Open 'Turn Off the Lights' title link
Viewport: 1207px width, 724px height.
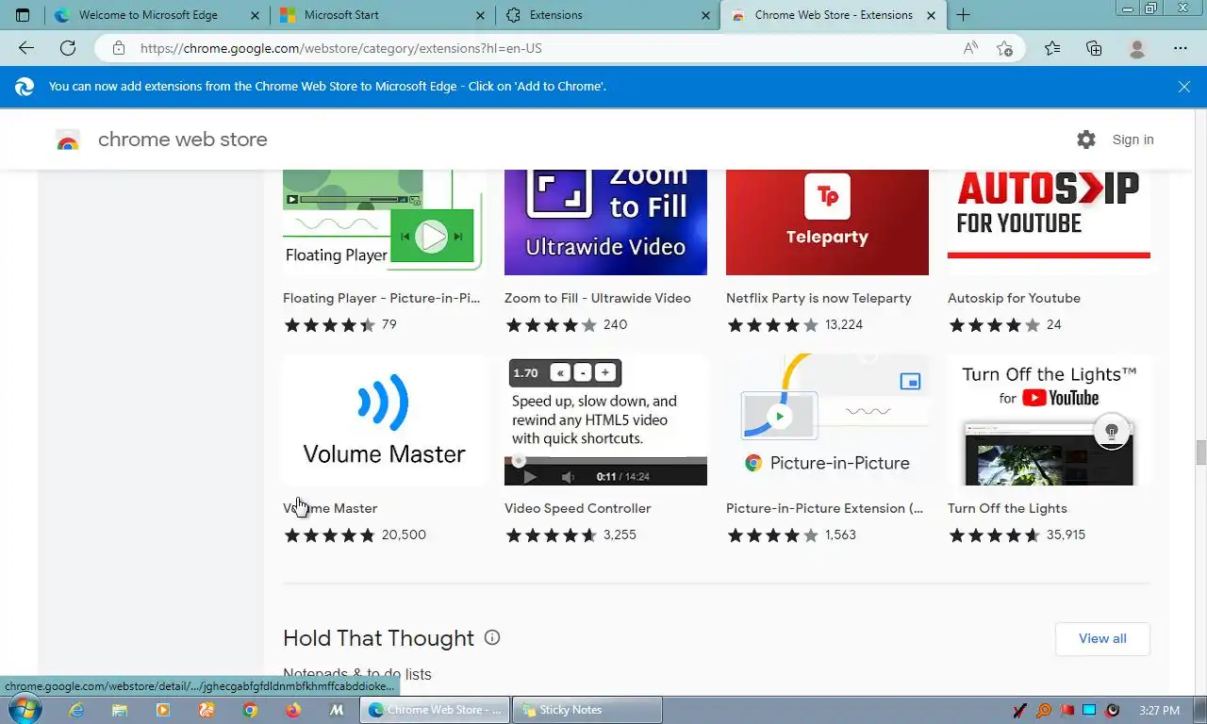pos(1007,508)
